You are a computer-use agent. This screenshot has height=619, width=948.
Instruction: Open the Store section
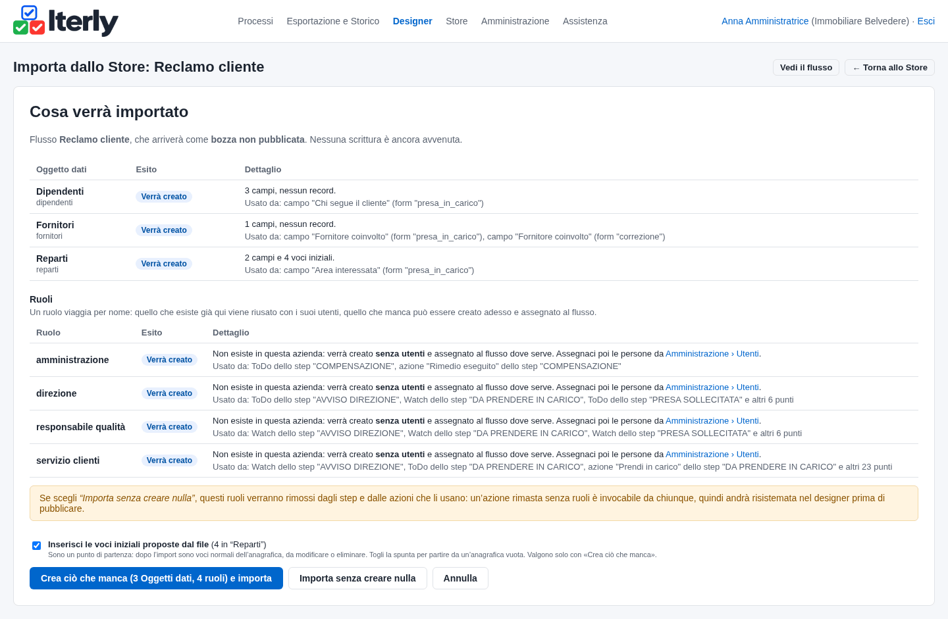[457, 21]
